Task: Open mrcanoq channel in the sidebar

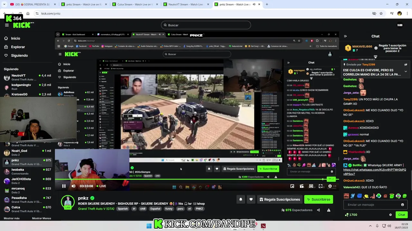Action: (27, 190)
